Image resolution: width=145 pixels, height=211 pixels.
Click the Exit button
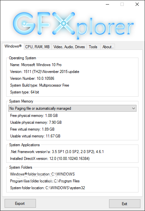(x=125, y=204)
